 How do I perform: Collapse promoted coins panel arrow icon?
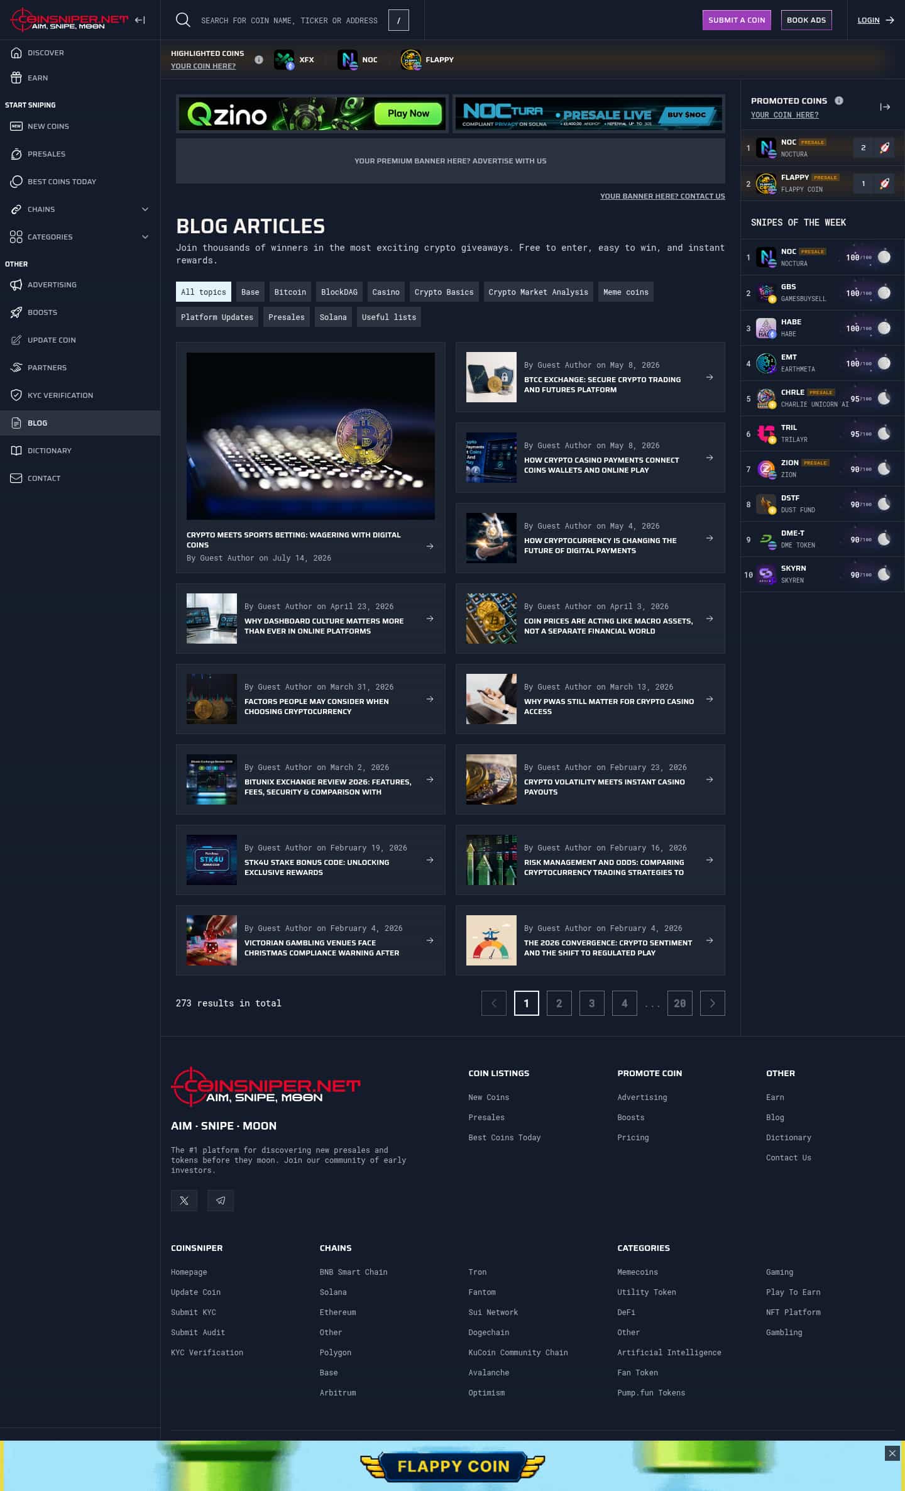(885, 107)
